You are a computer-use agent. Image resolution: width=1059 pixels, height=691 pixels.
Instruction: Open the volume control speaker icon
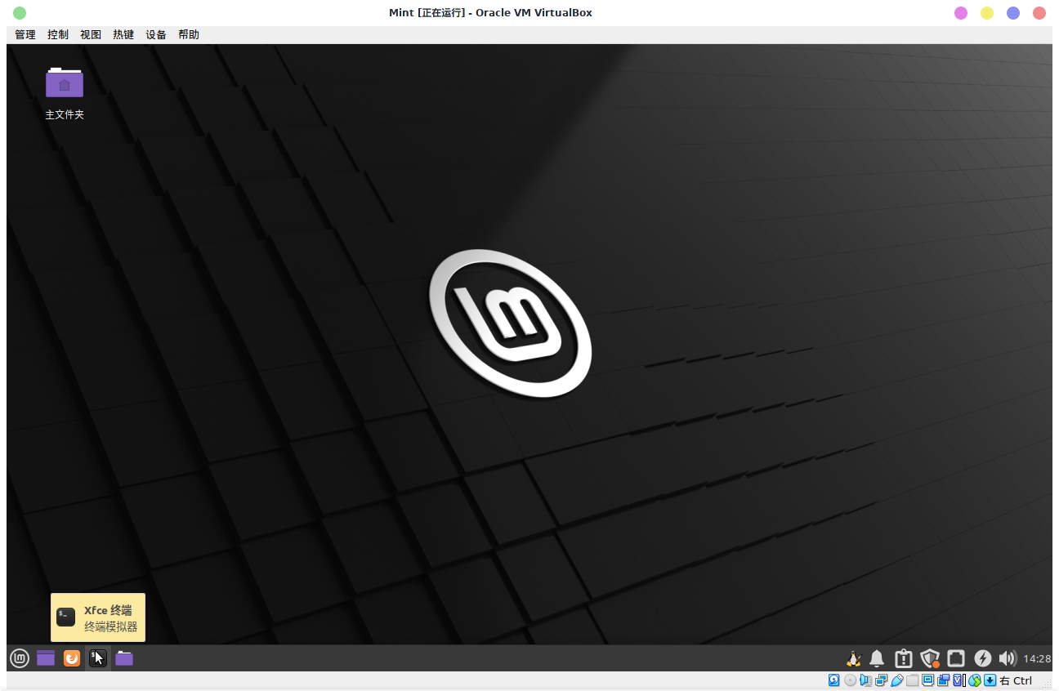pos(1007,658)
